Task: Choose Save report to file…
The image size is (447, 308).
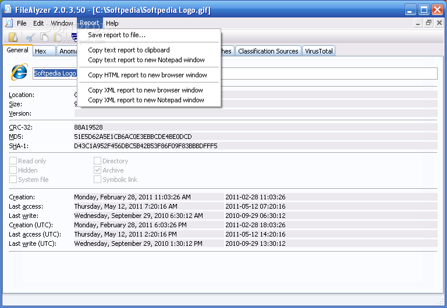Action: [x=149, y=35]
